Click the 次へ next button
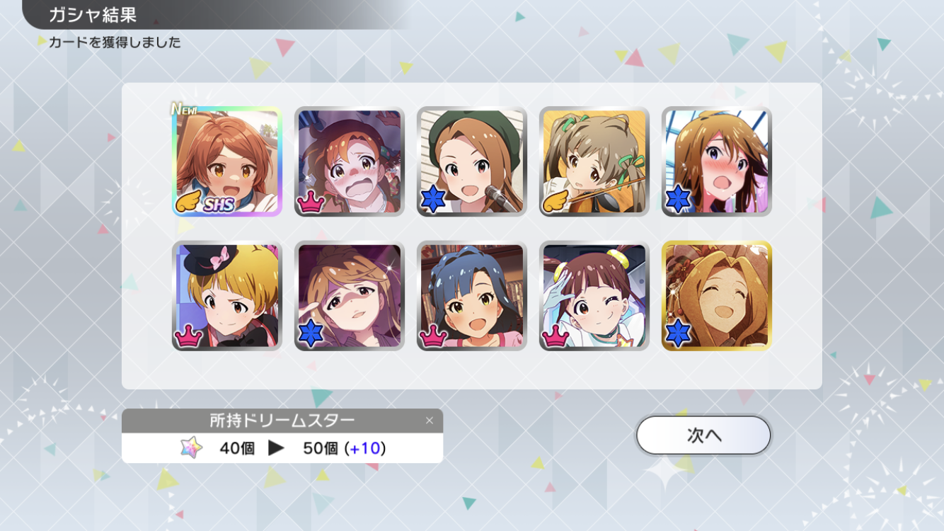Image resolution: width=944 pixels, height=531 pixels. point(703,435)
